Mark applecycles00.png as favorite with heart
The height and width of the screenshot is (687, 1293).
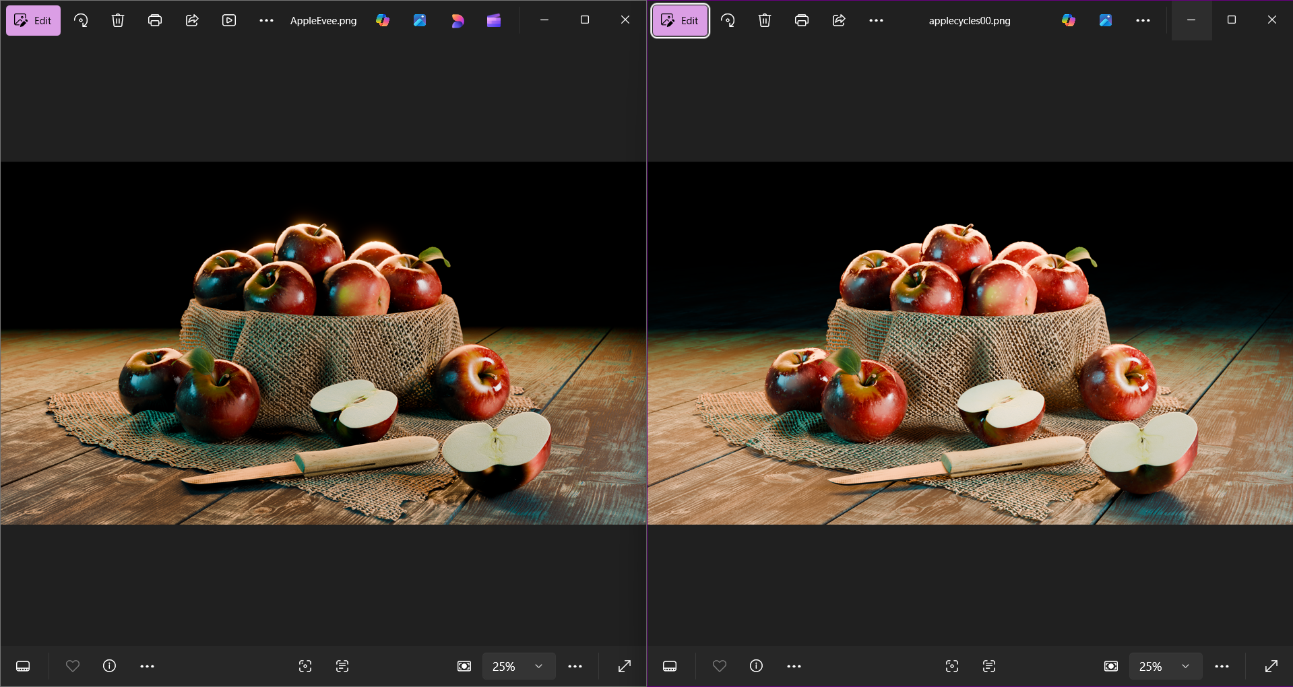tap(720, 666)
